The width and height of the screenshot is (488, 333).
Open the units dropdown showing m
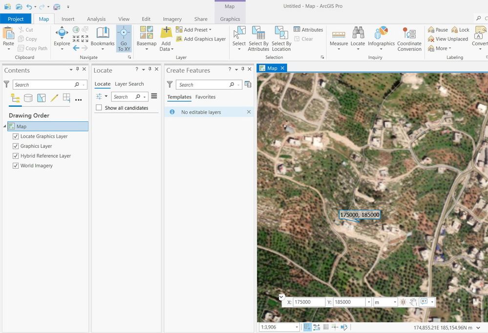pyautogui.click(x=385, y=302)
